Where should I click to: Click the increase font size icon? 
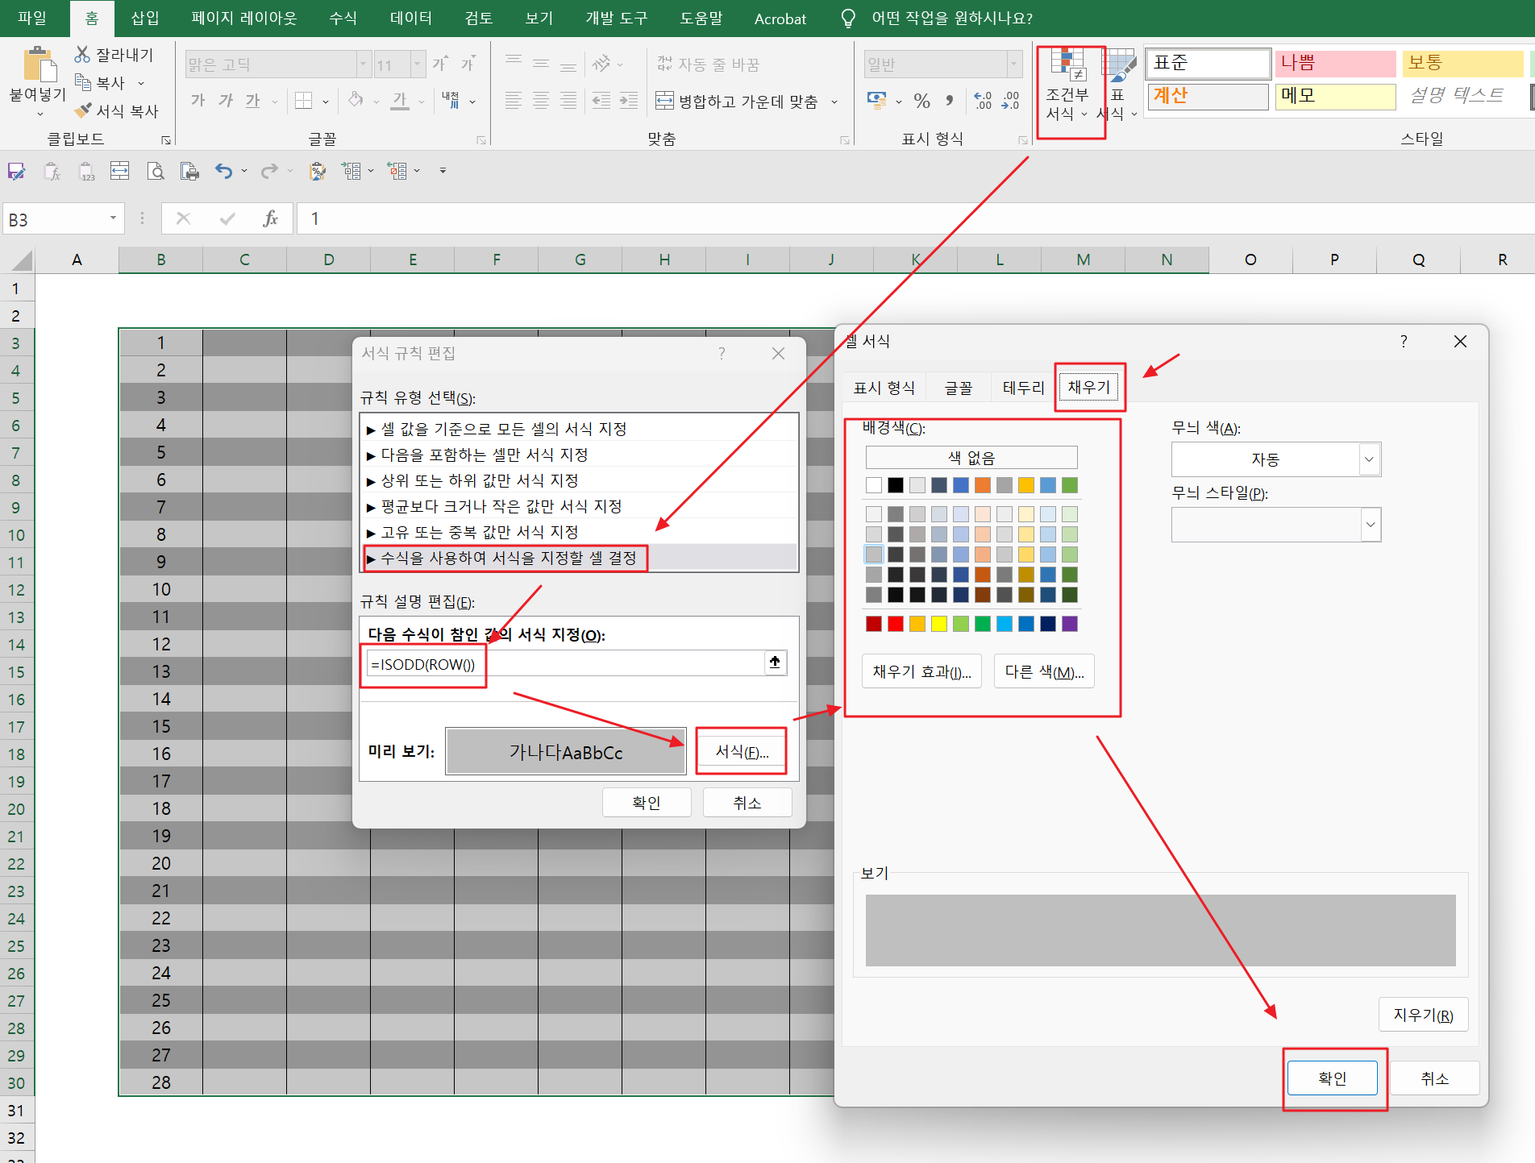440,64
